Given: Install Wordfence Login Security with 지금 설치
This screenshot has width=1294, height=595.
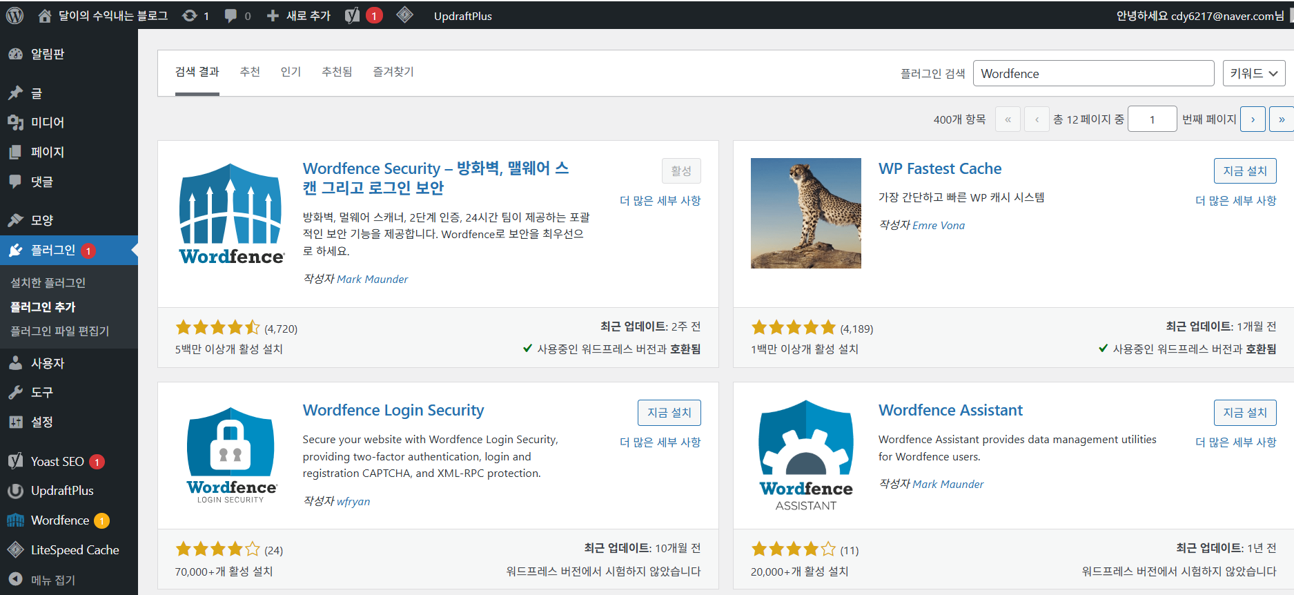Looking at the screenshot, I should (669, 413).
